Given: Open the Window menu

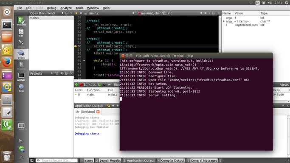Looking at the screenshot, I should 93,8.
